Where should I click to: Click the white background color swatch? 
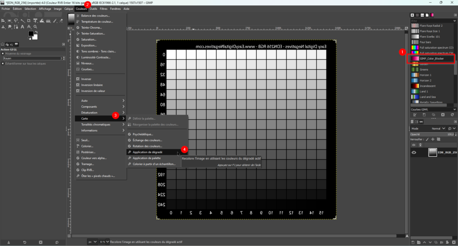(35, 38)
